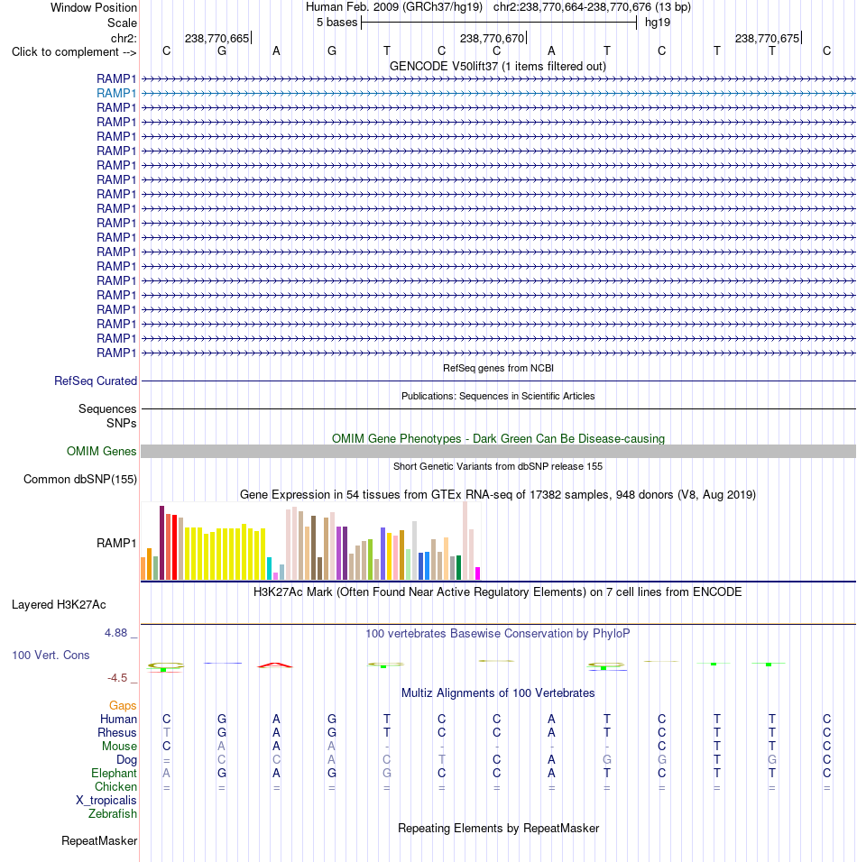Click the orange Gaps label
857x862 pixels.
point(123,705)
